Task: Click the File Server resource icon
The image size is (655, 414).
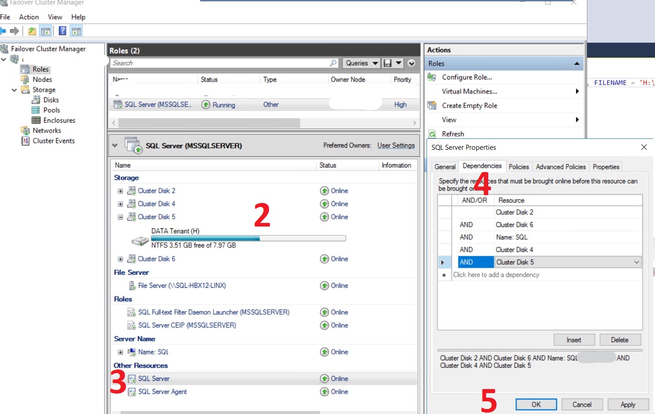Action: (x=132, y=286)
